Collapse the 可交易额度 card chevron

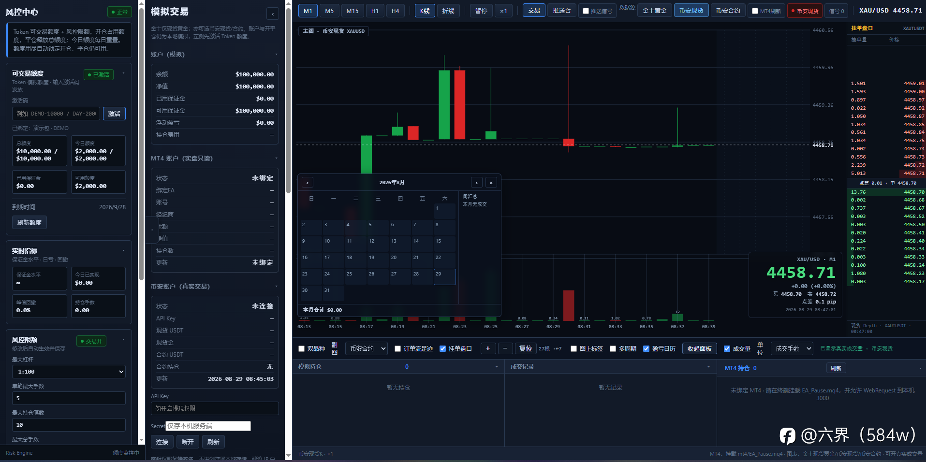coord(124,73)
